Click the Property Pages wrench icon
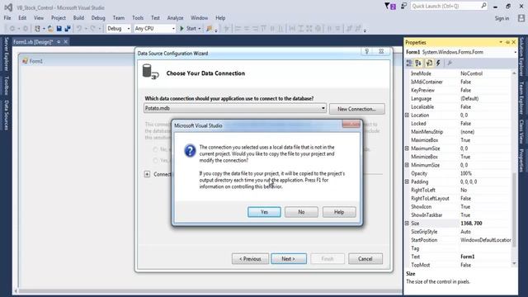Screen dimensions: 528x297 point(450,63)
